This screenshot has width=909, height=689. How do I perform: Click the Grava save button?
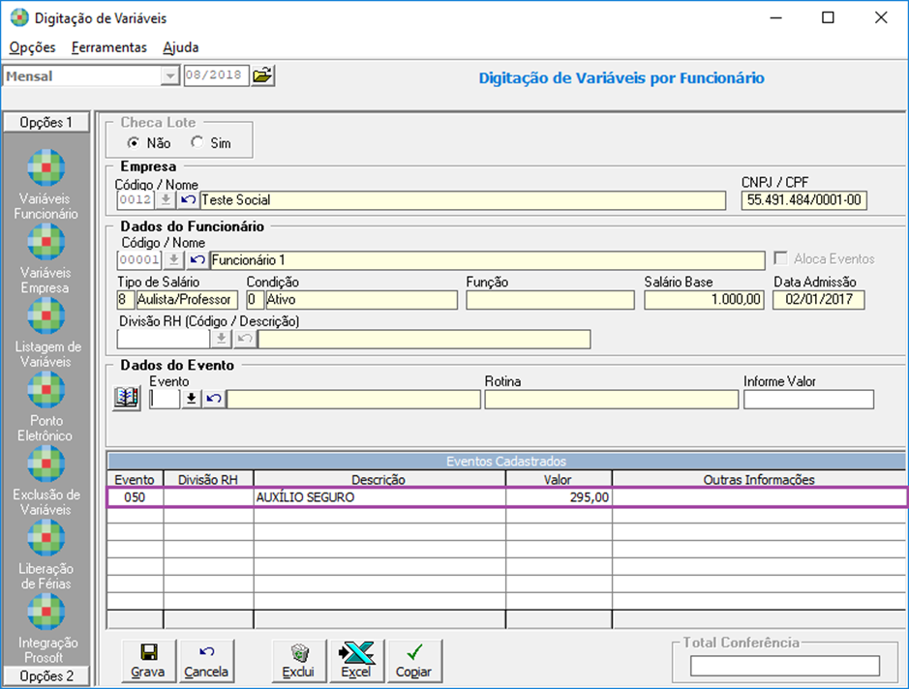tap(148, 661)
